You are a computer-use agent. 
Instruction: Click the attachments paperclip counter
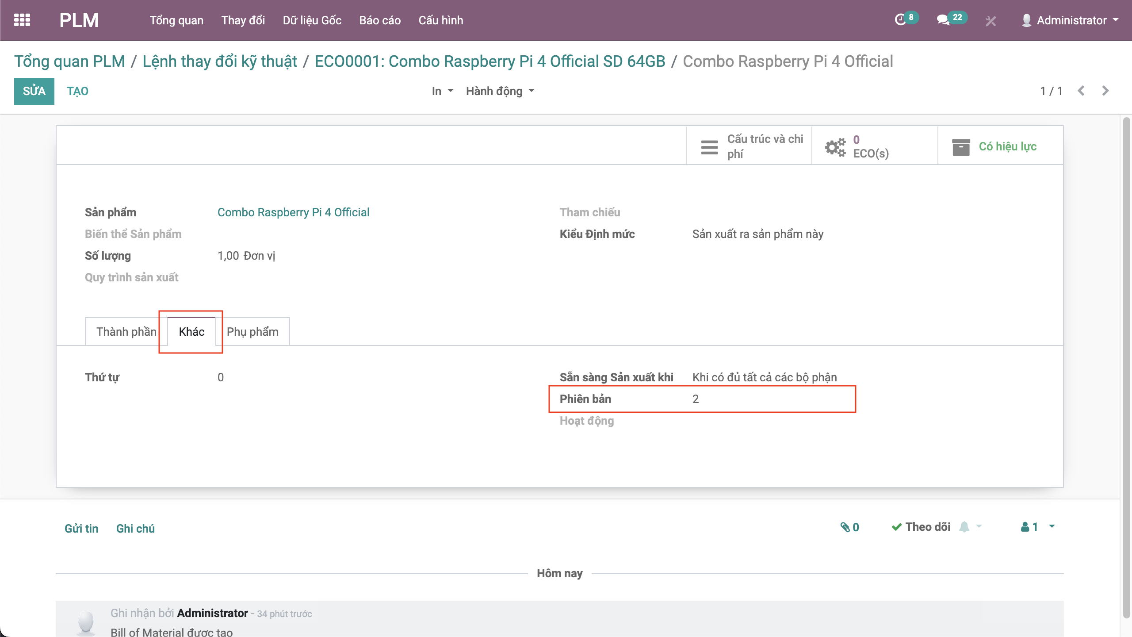point(849,527)
